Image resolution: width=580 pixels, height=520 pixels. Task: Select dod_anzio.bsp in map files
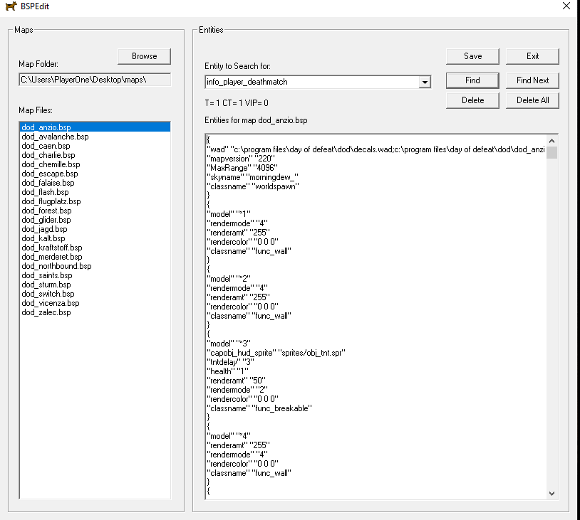pyautogui.click(x=95, y=127)
